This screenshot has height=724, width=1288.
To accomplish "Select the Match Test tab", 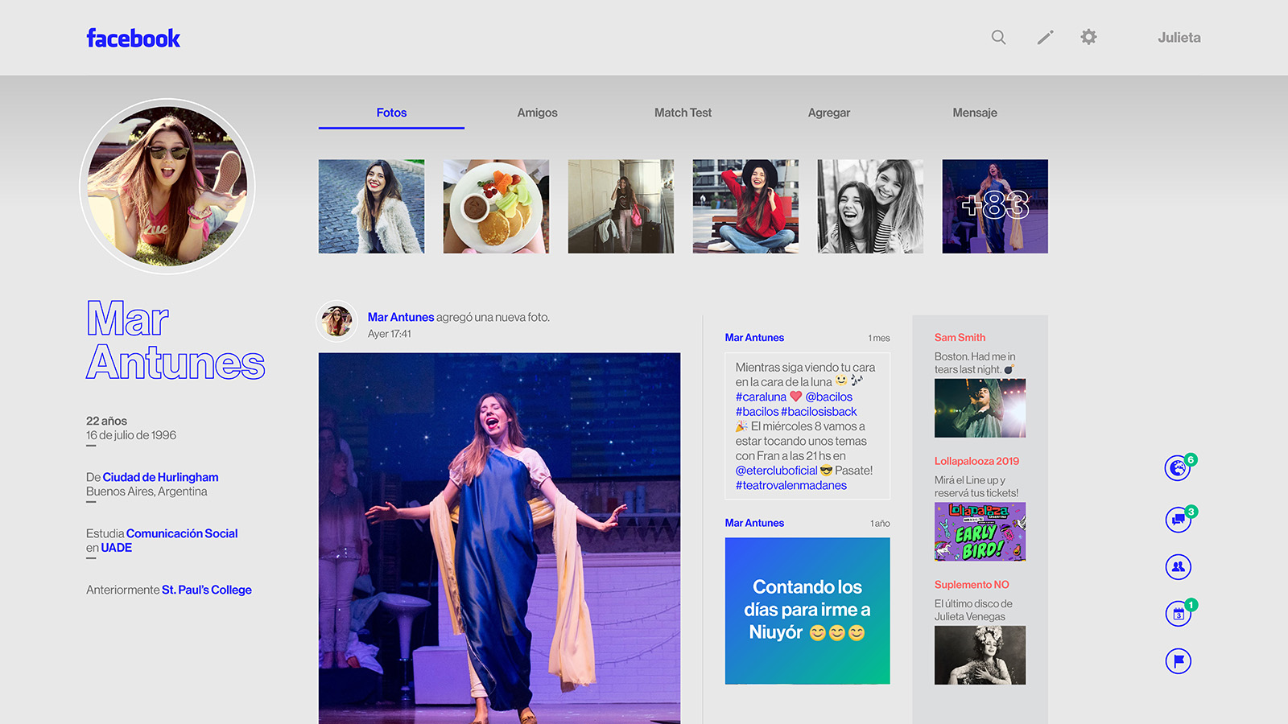I will click(x=683, y=113).
